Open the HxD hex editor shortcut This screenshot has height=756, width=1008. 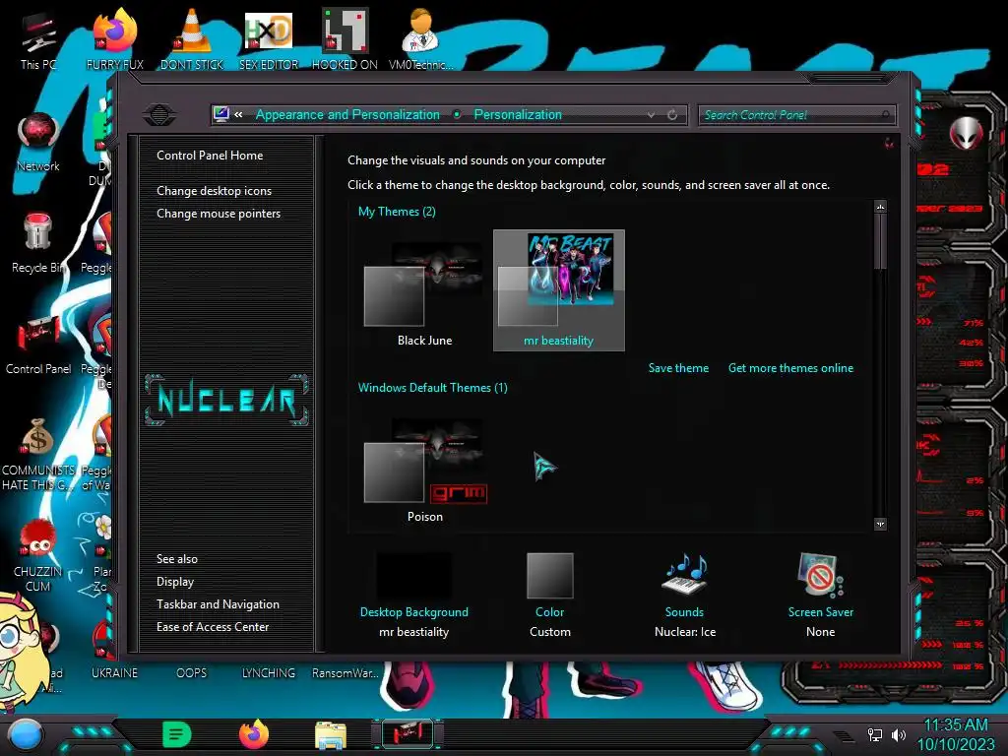[x=269, y=39]
